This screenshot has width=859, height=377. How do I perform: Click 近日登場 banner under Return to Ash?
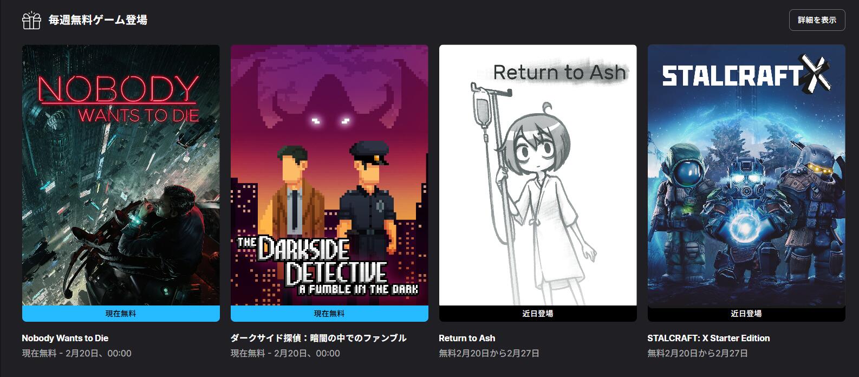click(538, 314)
